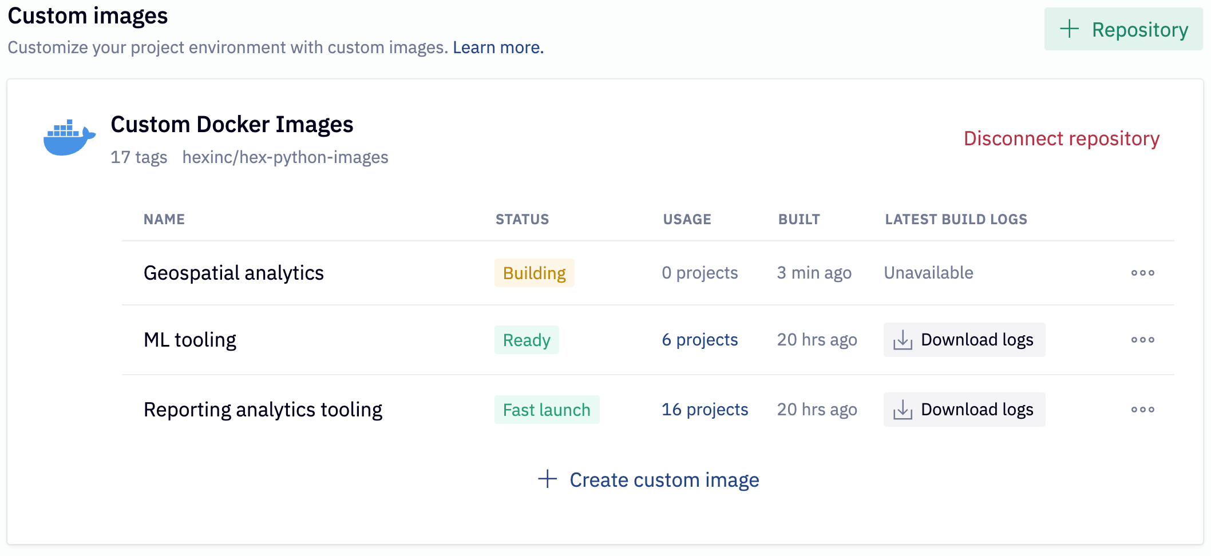This screenshot has width=1211, height=556.
Task: Open the Learn more link
Action: coord(497,47)
